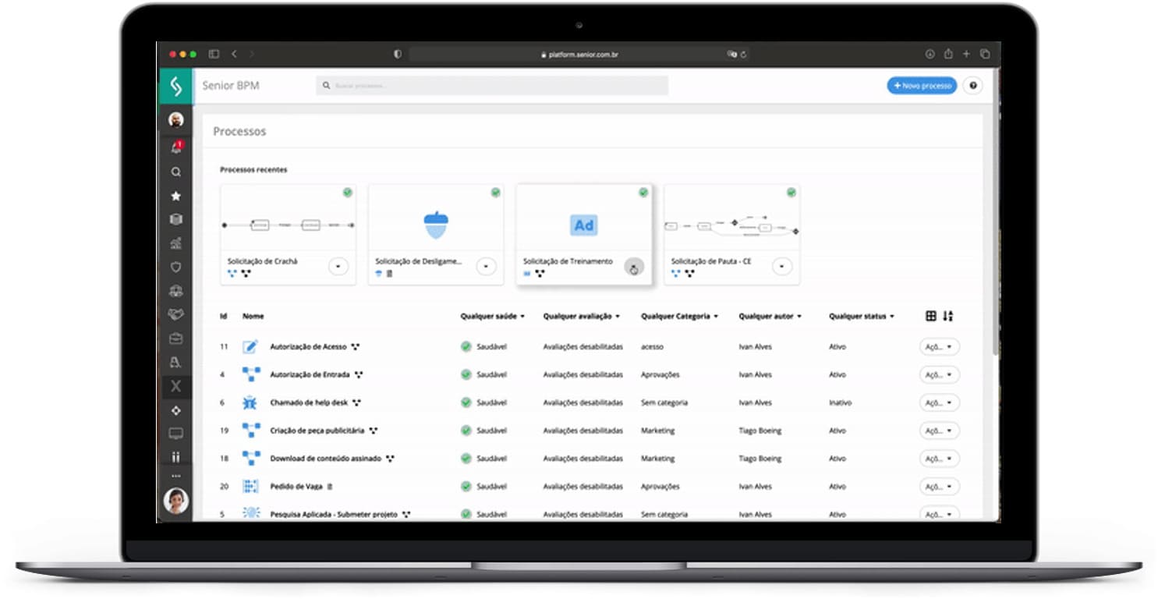Select the X icon in sidebar
Screen dimensions: 1158x599
[x=175, y=386]
